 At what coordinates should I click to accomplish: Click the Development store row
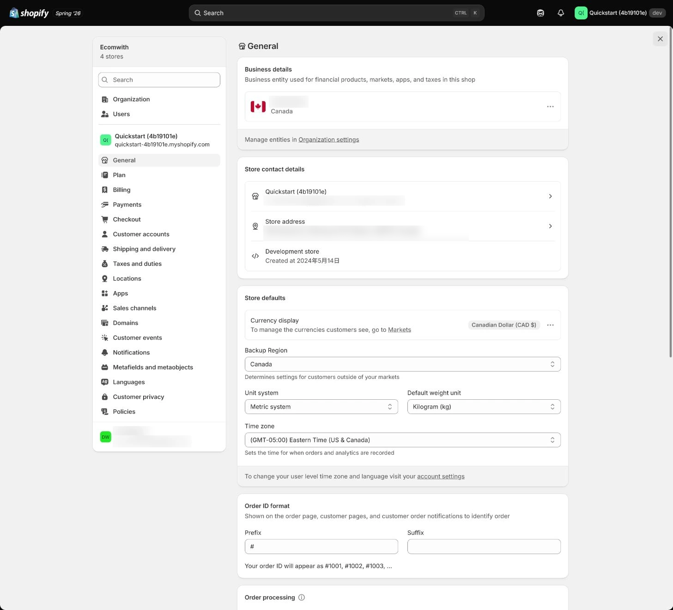click(x=402, y=256)
